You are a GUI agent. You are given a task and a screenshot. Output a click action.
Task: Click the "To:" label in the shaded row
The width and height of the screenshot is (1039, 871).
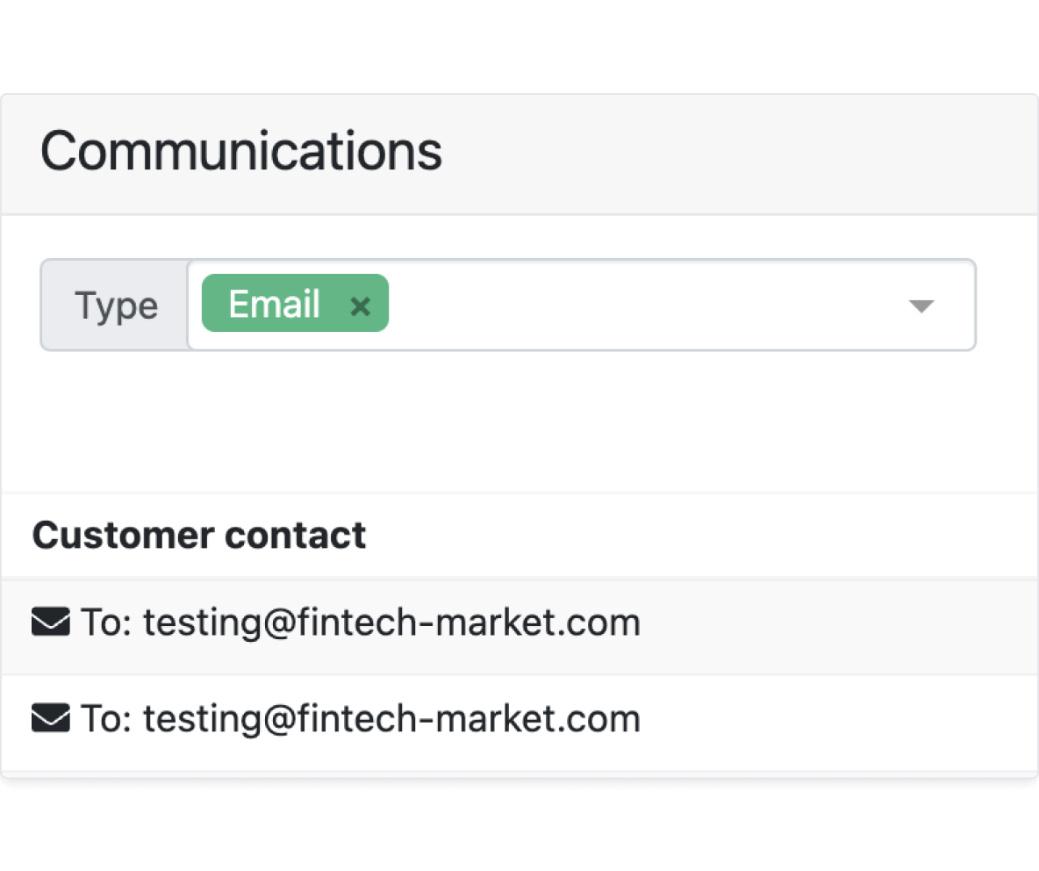(106, 623)
